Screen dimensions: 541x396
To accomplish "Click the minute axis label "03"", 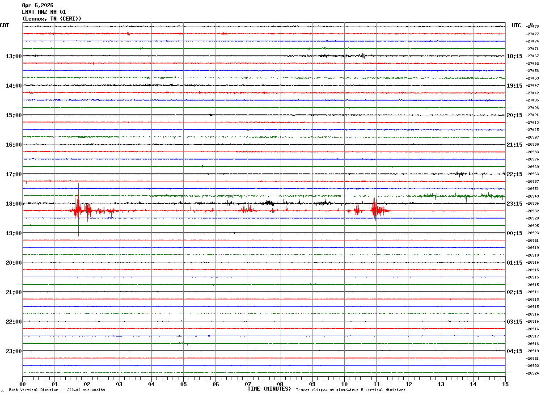I will [119, 384].
